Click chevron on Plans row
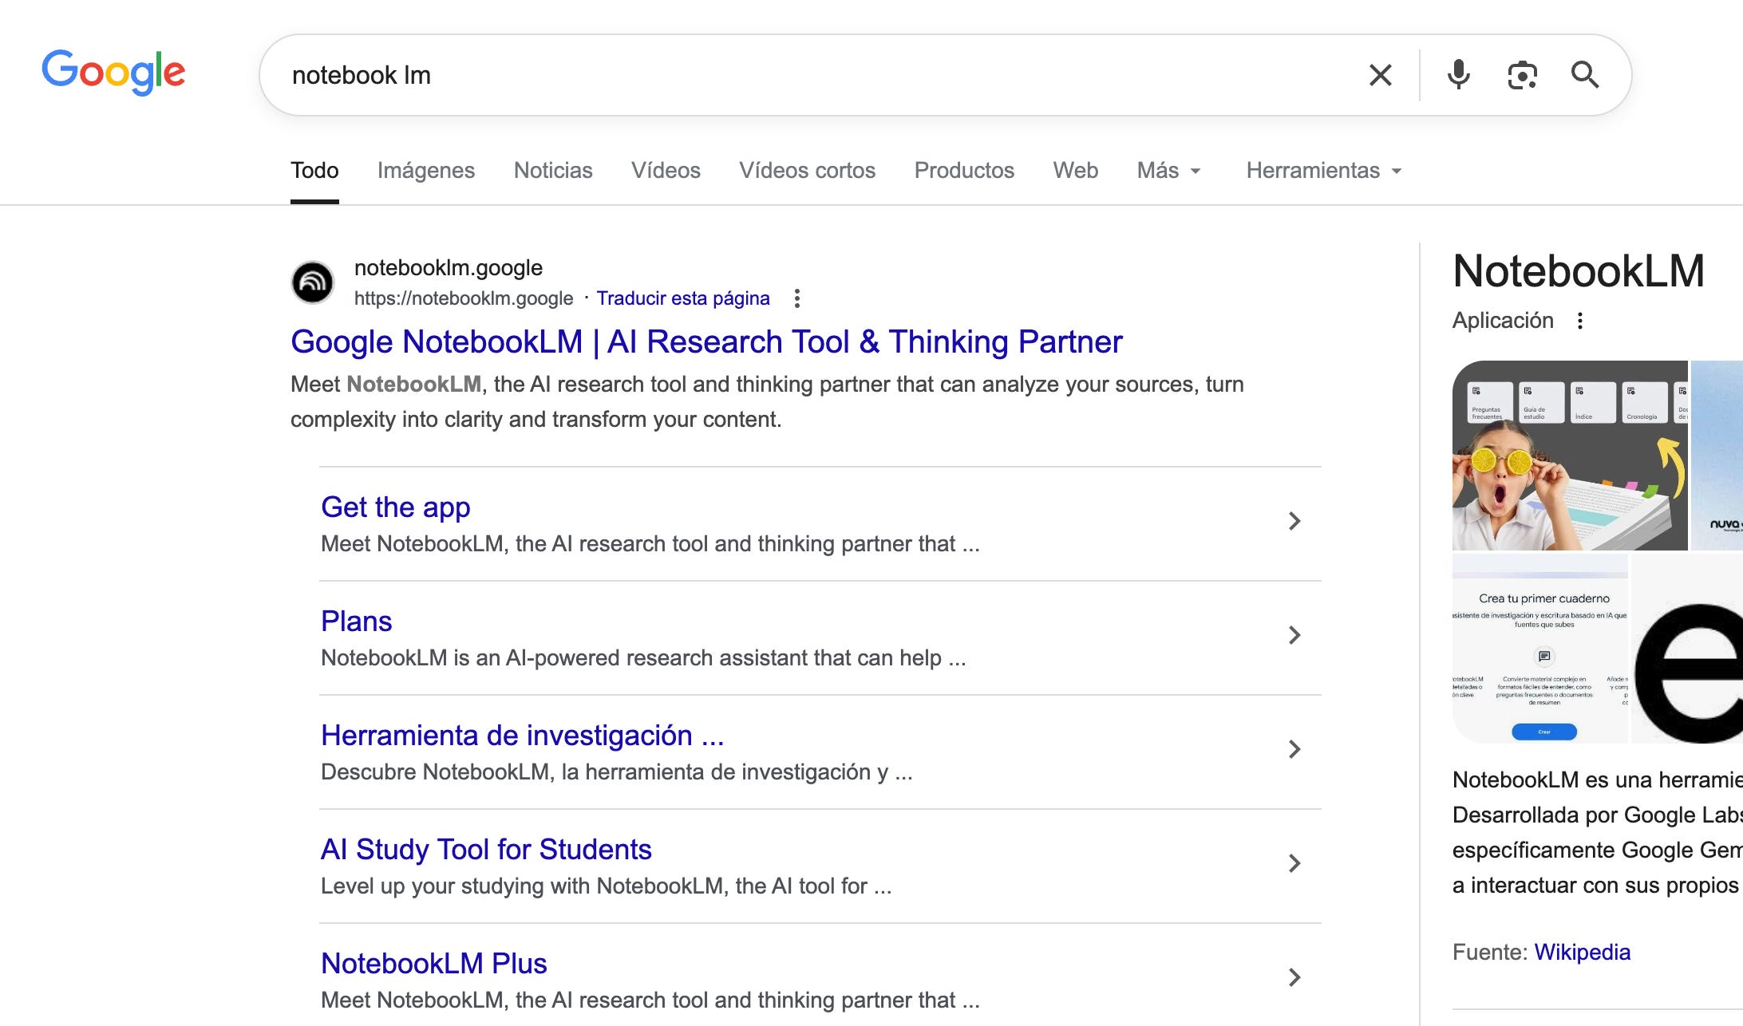Viewport: 1743px width, 1026px height. (x=1294, y=635)
